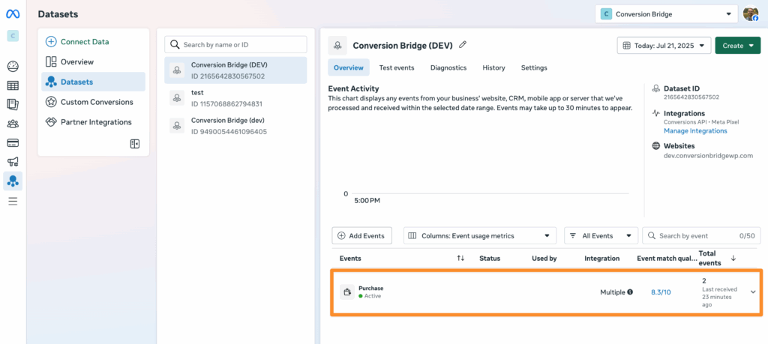768x344 pixels.
Task: Click the icon of the test dataset
Action: click(x=177, y=98)
